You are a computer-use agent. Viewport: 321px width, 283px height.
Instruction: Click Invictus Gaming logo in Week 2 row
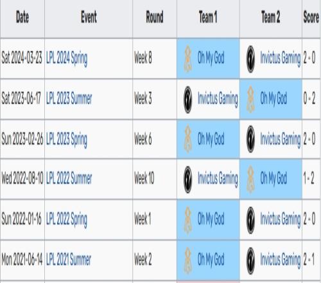(x=250, y=260)
